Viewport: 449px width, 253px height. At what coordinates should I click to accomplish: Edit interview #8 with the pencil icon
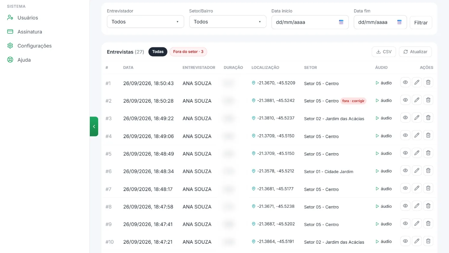(x=417, y=206)
